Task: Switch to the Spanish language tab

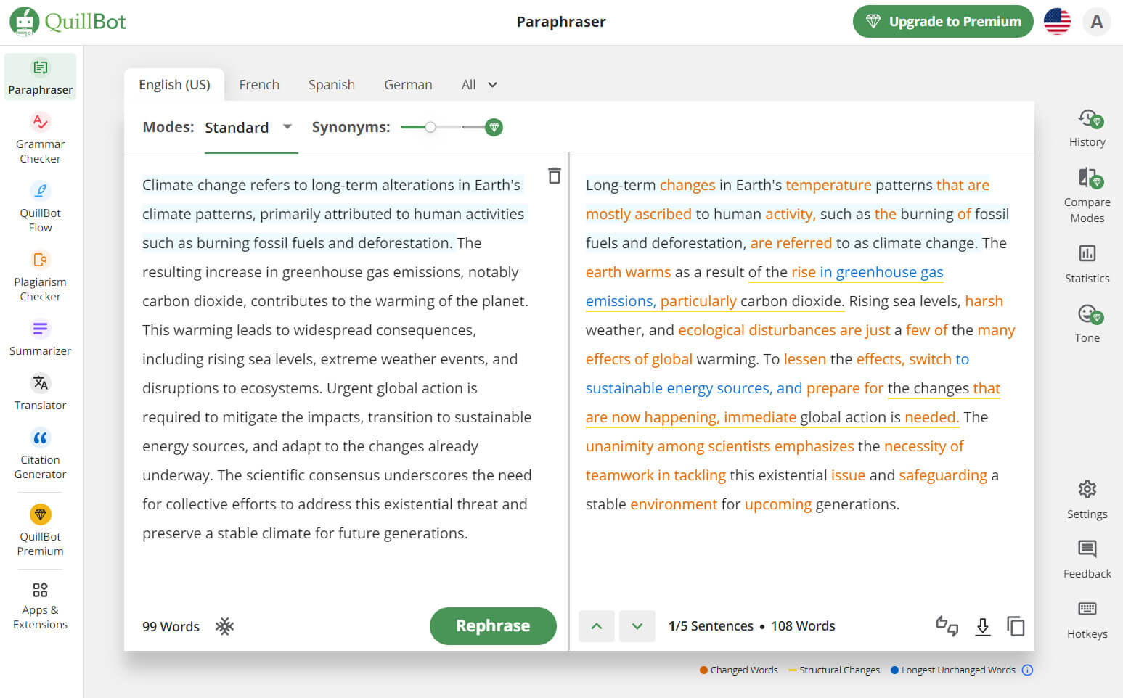Action: point(332,85)
